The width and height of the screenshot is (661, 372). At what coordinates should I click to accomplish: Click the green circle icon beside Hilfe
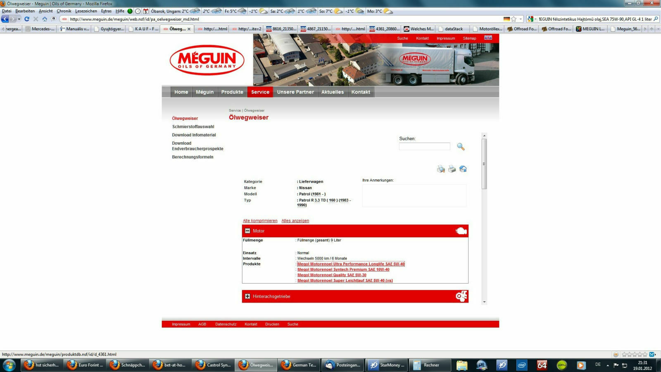pyautogui.click(x=130, y=11)
